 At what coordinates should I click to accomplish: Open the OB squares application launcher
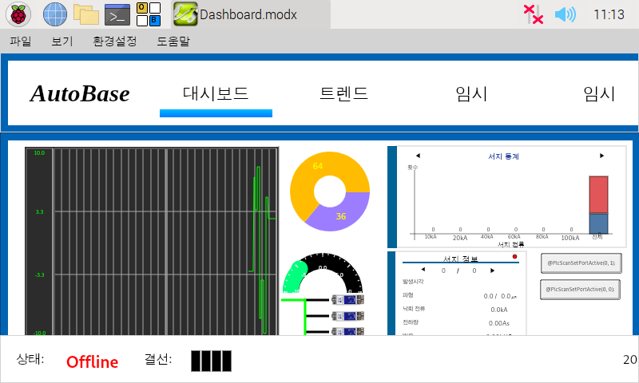[x=149, y=14]
